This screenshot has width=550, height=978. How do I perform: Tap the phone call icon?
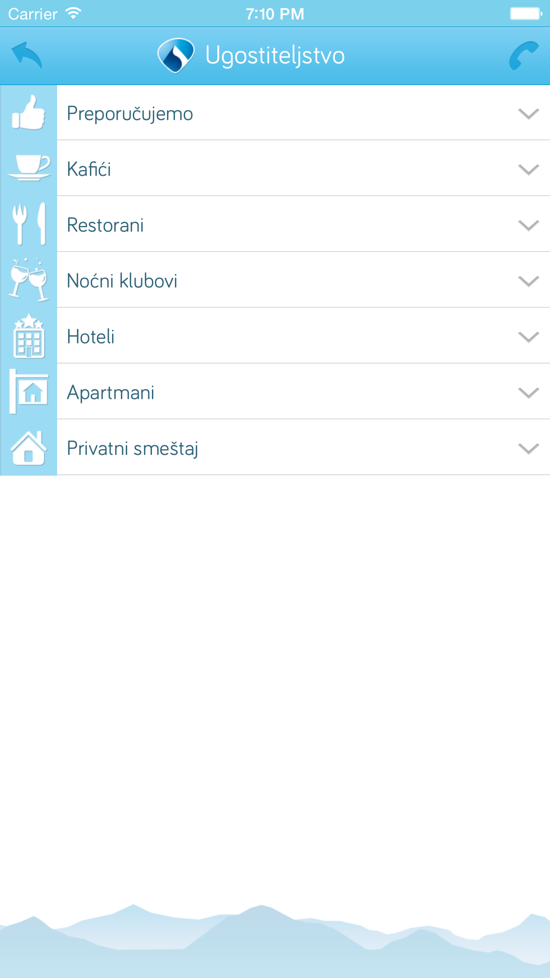(524, 56)
